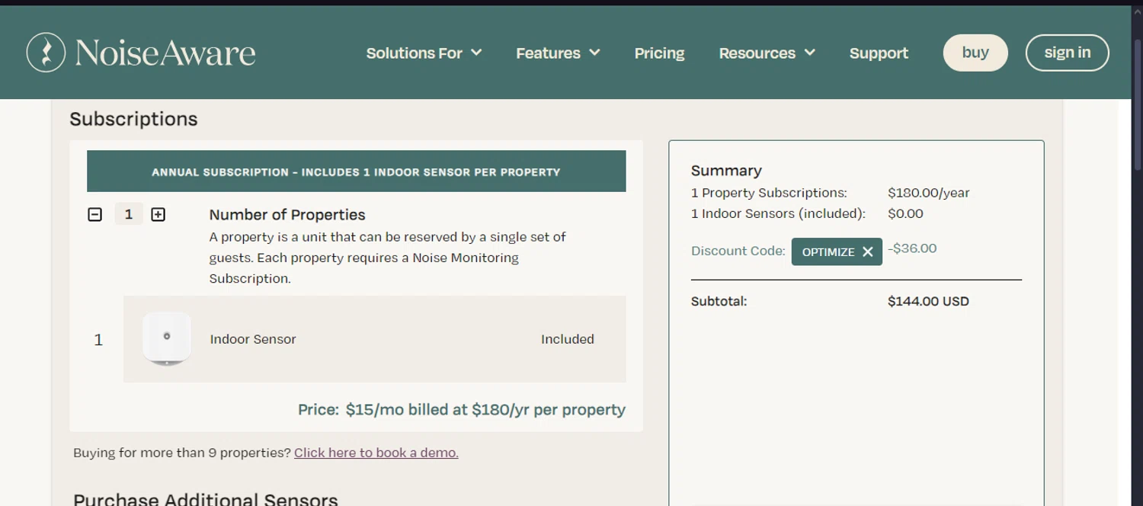The width and height of the screenshot is (1143, 506).
Task: Click the $144.00 USD subtotal value
Action: tap(928, 301)
